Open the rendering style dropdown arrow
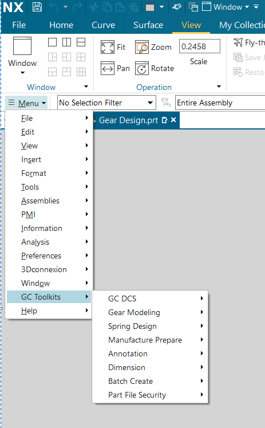The width and height of the screenshot is (265, 428). pyautogui.click(x=161, y=7)
